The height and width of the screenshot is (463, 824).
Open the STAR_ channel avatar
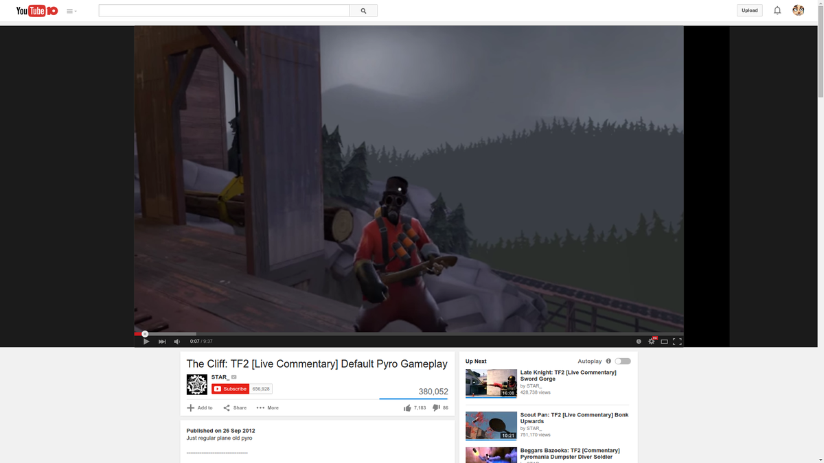pyautogui.click(x=197, y=384)
